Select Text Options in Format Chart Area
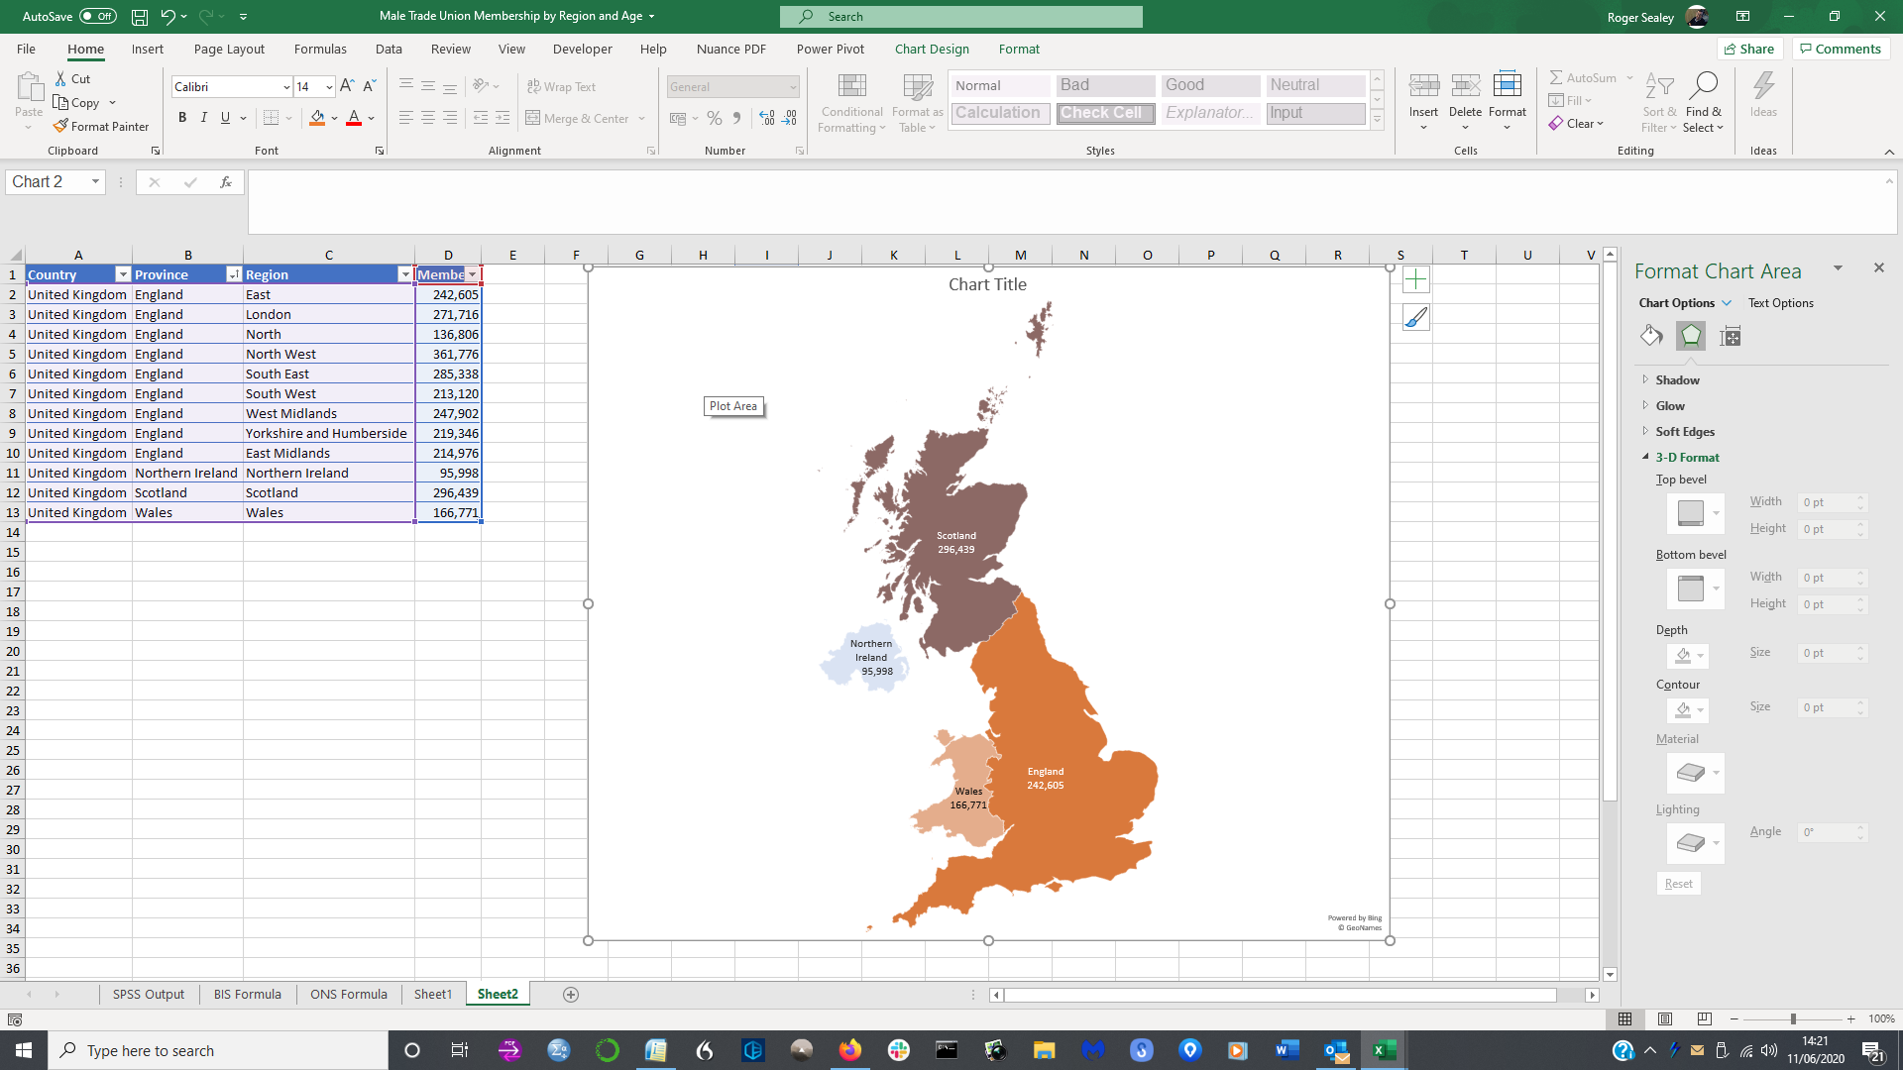1903x1070 pixels. point(1780,302)
